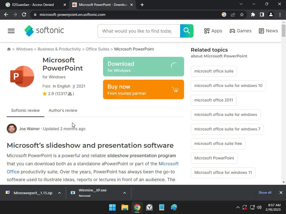The height and width of the screenshot is (214, 286).
Task: Open File Explorer from the taskbar
Action: click(125, 207)
